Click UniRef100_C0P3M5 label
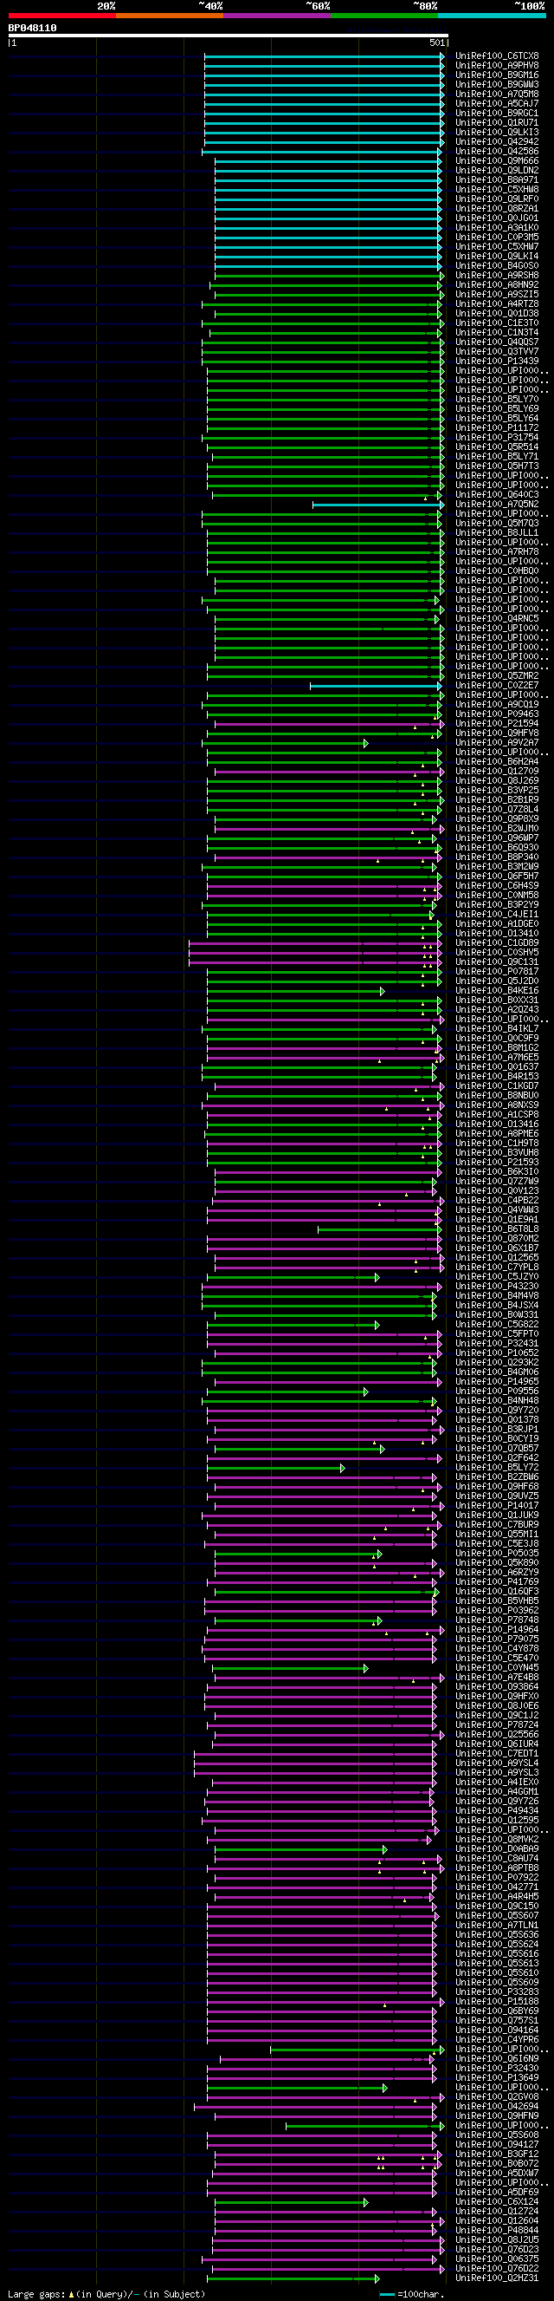Image resolution: width=554 pixels, height=2301 pixels. coord(497,237)
